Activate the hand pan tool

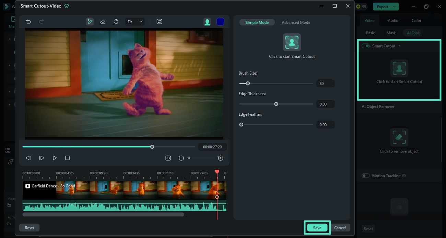pyautogui.click(x=116, y=22)
